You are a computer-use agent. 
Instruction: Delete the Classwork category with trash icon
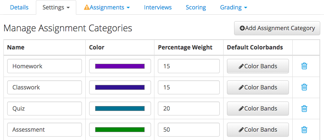click(304, 87)
